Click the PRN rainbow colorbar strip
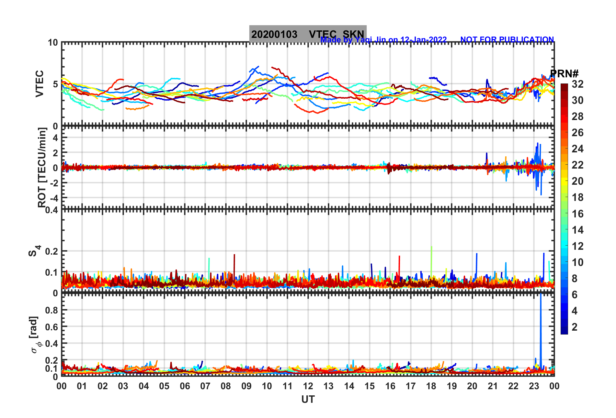 coord(564,209)
